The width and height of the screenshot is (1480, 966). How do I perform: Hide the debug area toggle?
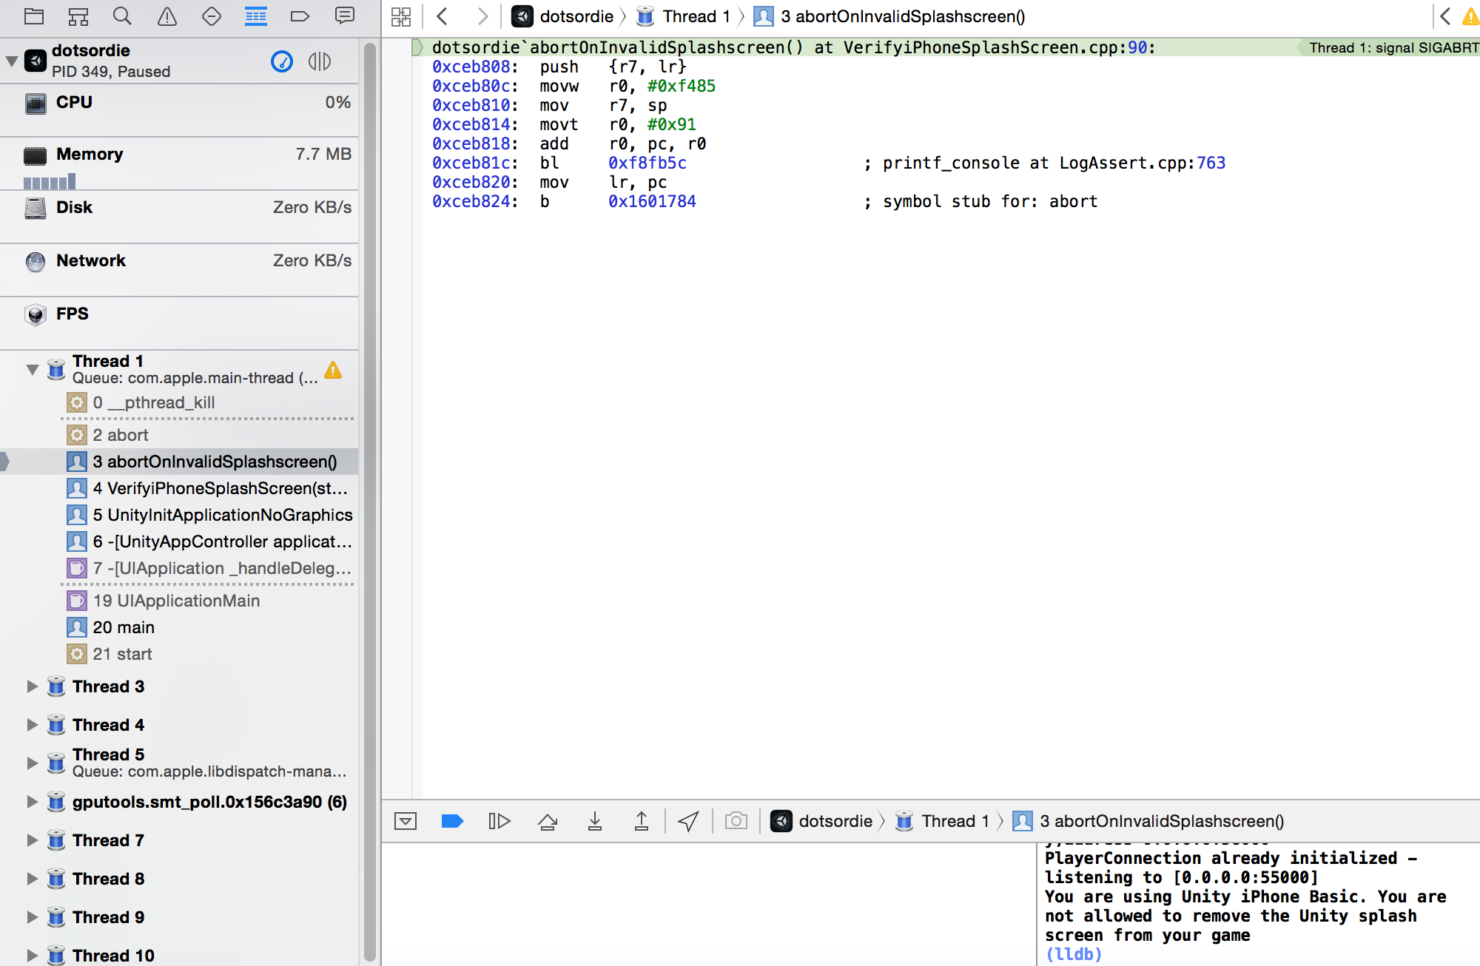tap(406, 821)
